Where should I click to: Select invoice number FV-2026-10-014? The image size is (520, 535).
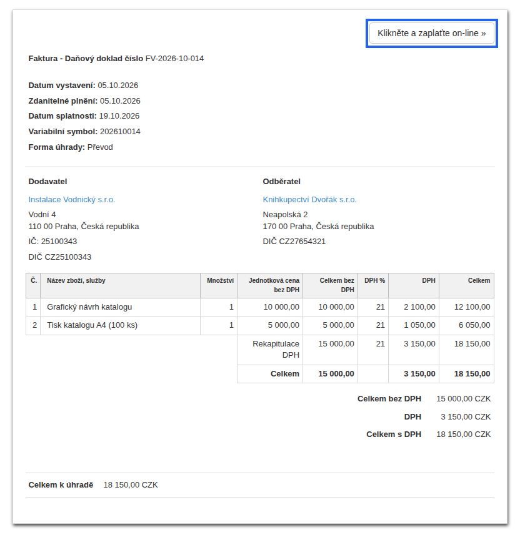coord(174,59)
